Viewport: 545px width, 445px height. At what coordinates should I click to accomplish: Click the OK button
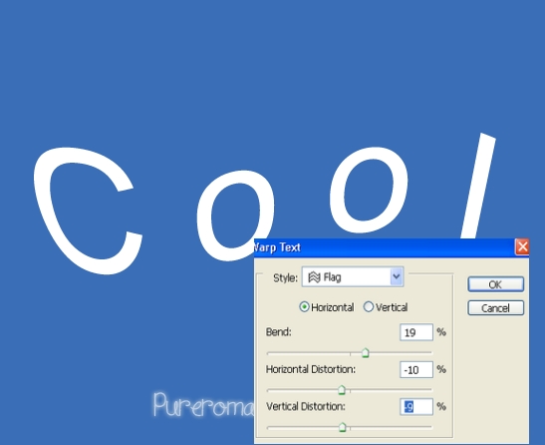[x=495, y=284]
